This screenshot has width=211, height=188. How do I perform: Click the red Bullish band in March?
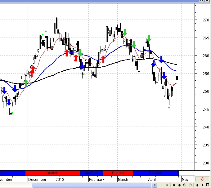[118, 173]
